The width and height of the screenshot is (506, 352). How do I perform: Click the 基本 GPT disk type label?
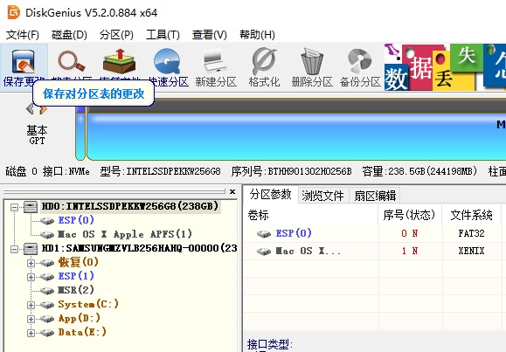[37, 135]
